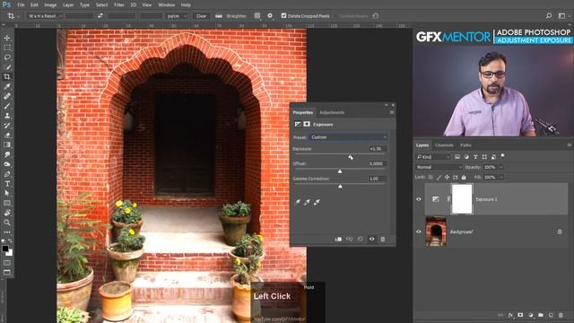This screenshot has width=574, height=323.
Task: Add layer mask from Layers panel
Action: tap(520, 315)
